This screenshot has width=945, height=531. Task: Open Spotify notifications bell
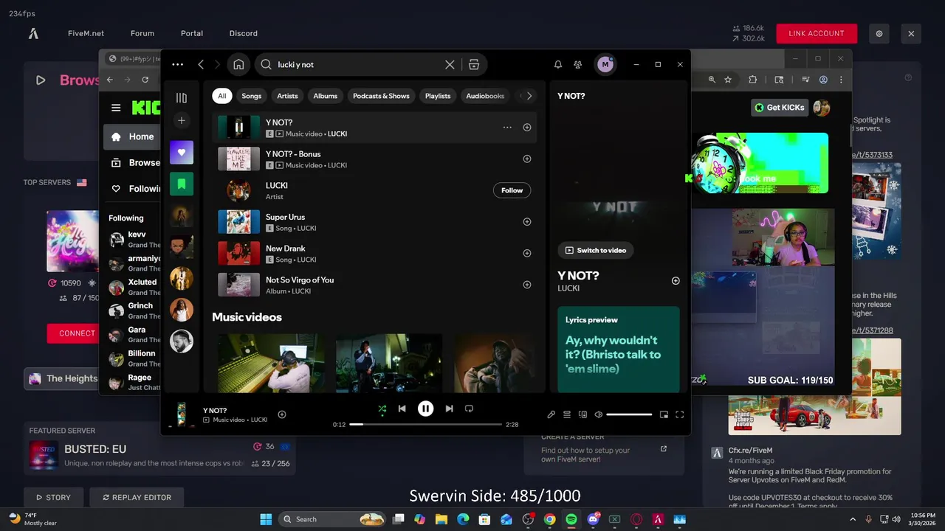click(x=558, y=64)
